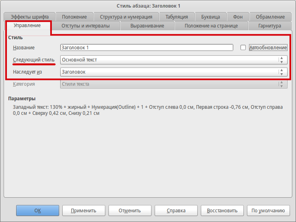The image size is (296, 222).
Task: Switch to the Эффекты шрифта tab
Action: click(30, 17)
